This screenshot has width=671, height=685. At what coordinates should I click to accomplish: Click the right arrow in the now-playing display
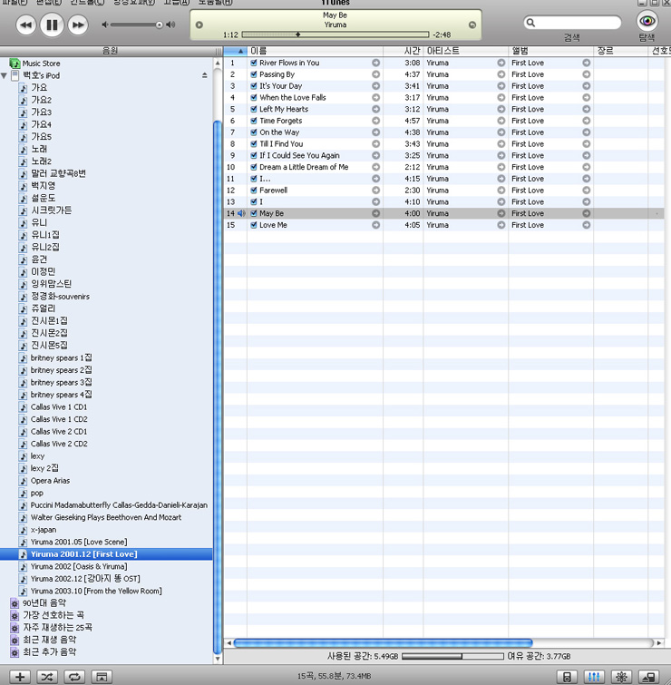472,24
